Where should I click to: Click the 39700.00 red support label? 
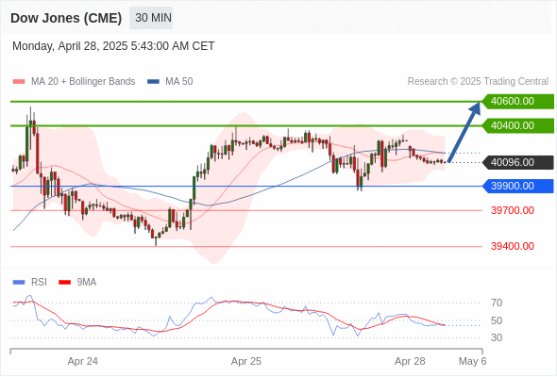pos(513,210)
